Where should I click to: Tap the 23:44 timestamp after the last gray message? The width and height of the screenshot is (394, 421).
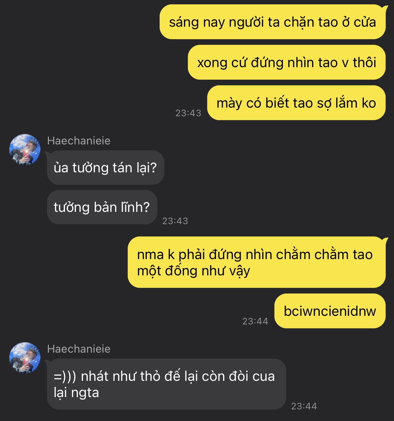click(x=304, y=406)
